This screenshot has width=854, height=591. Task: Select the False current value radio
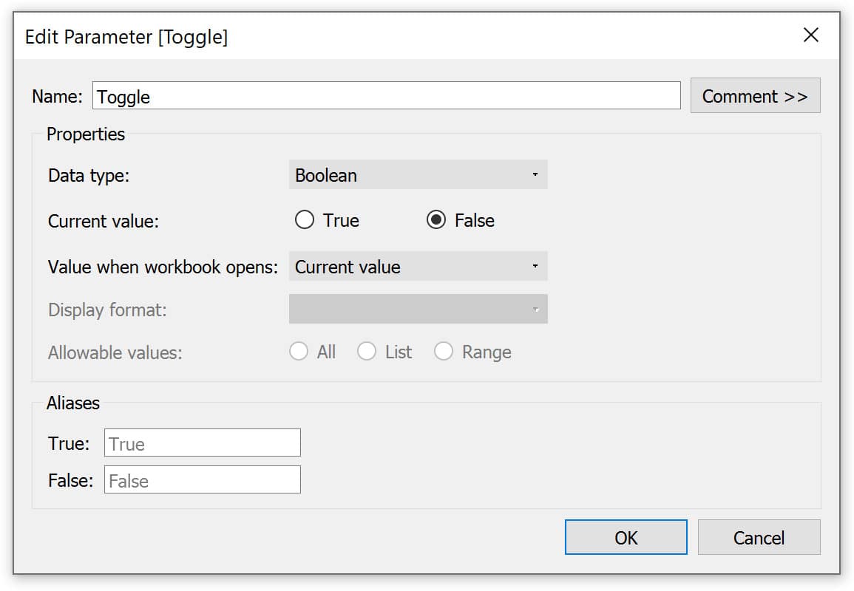tap(436, 220)
